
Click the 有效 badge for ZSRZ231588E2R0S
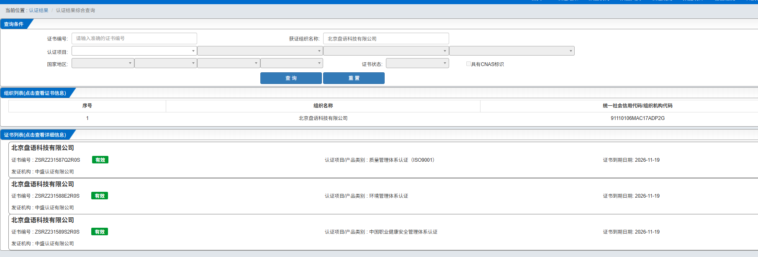tap(100, 196)
